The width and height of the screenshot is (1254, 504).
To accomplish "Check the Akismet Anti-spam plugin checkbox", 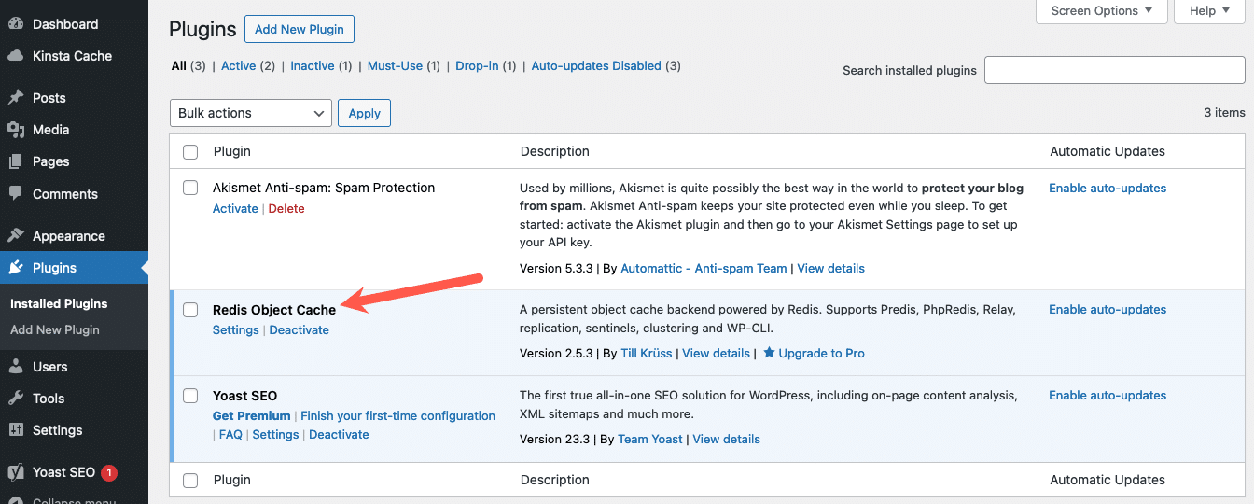I will tap(190, 188).
